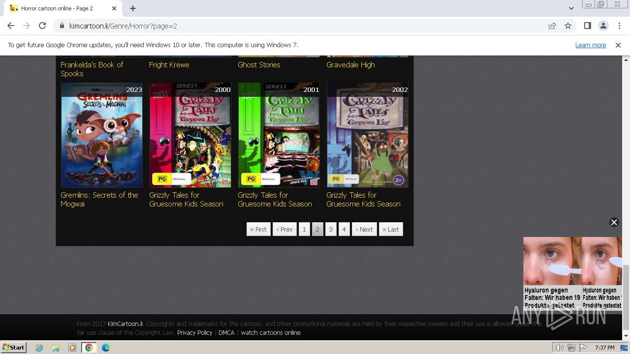Go to the Prev page
The width and height of the screenshot is (630, 354).
[284, 229]
